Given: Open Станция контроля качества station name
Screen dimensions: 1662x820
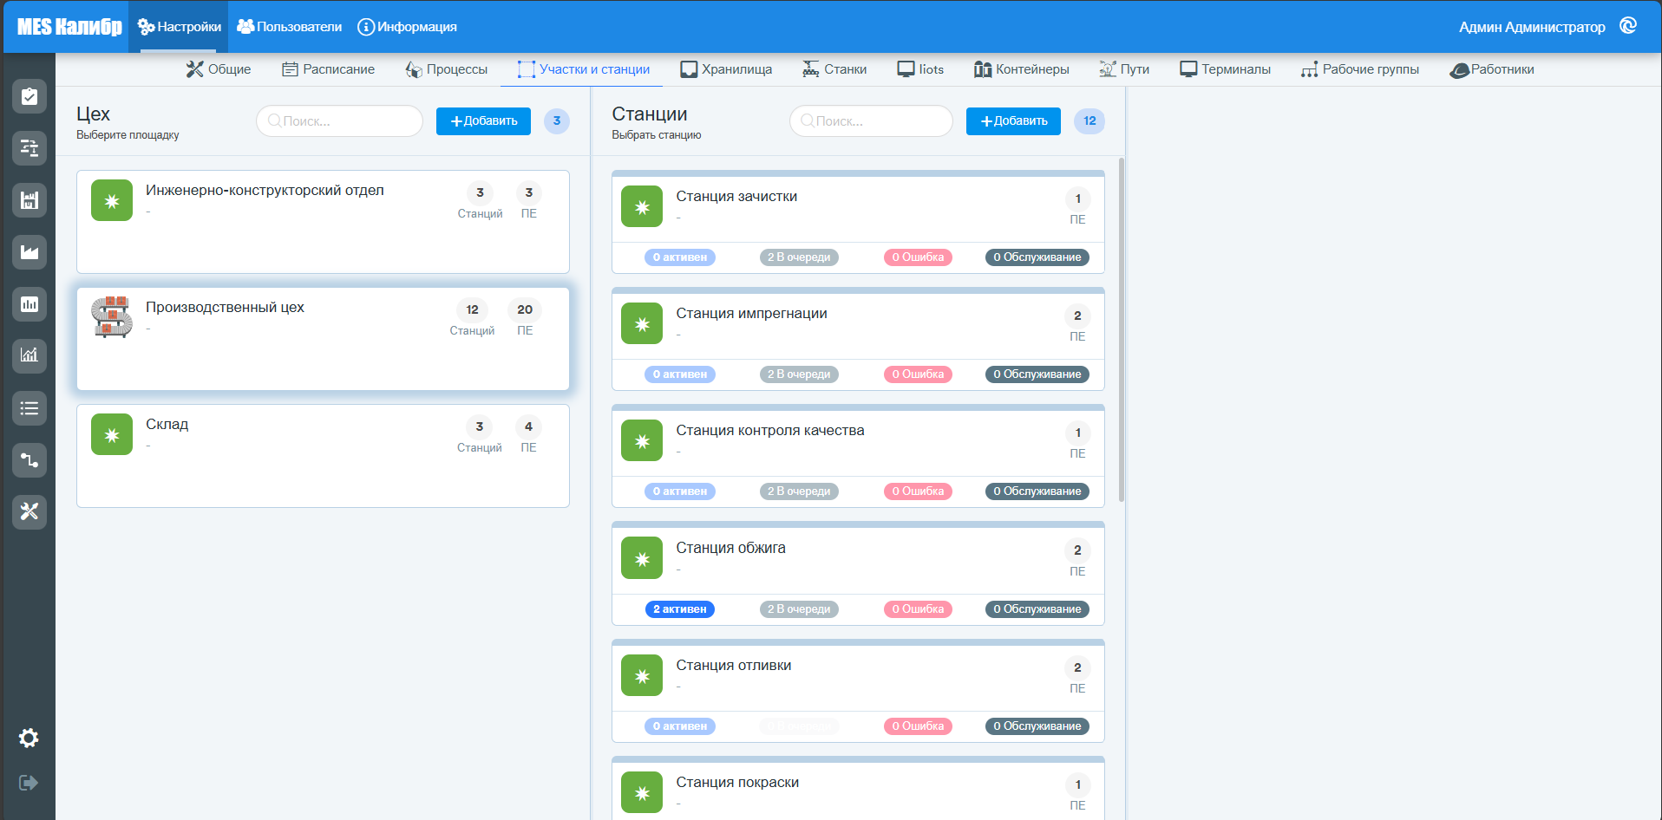Looking at the screenshot, I should (x=770, y=431).
